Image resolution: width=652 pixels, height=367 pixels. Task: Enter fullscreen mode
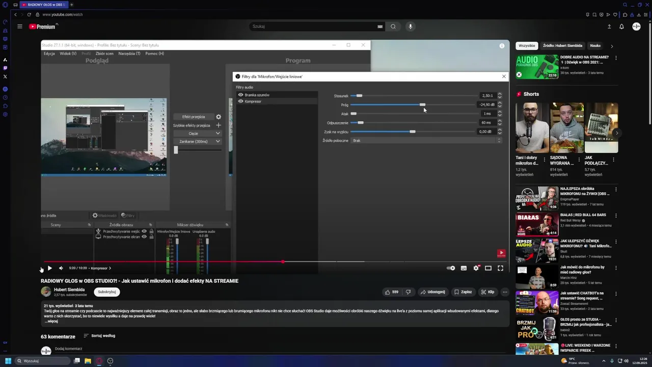point(500,268)
